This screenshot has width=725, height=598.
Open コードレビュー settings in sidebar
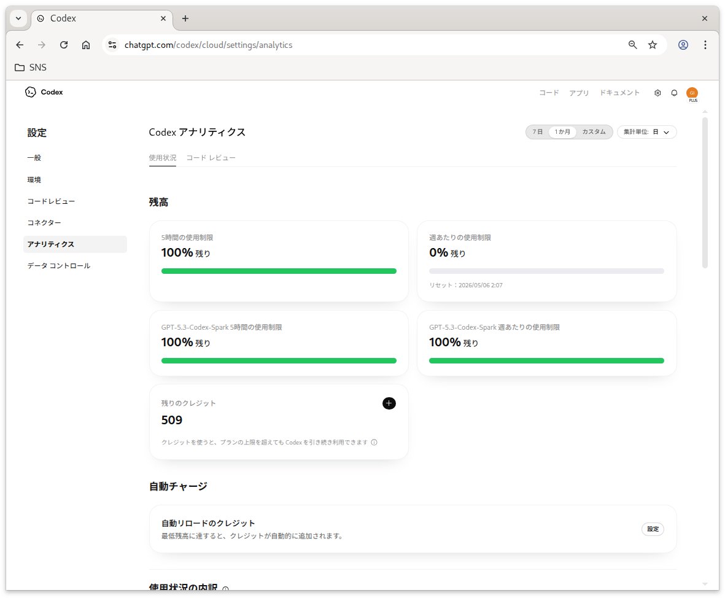pyautogui.click(x=51, y=201)
